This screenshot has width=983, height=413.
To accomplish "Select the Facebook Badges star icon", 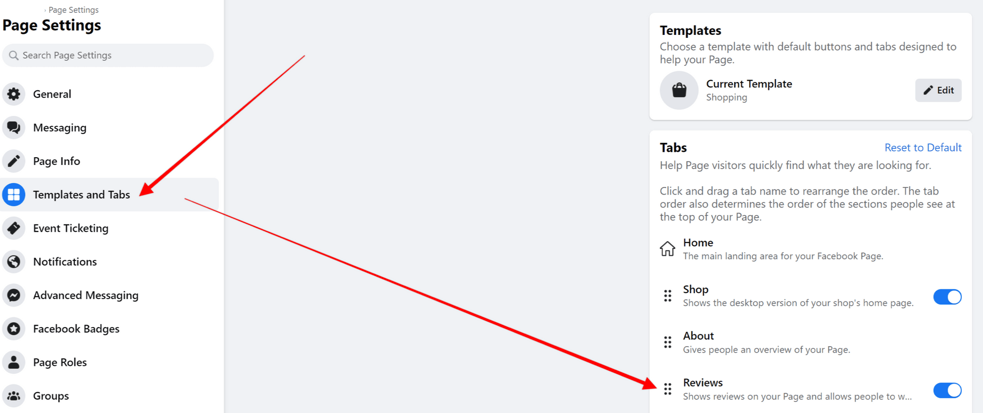I will coord(14,329).
